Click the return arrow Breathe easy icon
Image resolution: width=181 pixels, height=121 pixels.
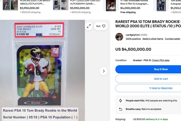pos(121,109)
